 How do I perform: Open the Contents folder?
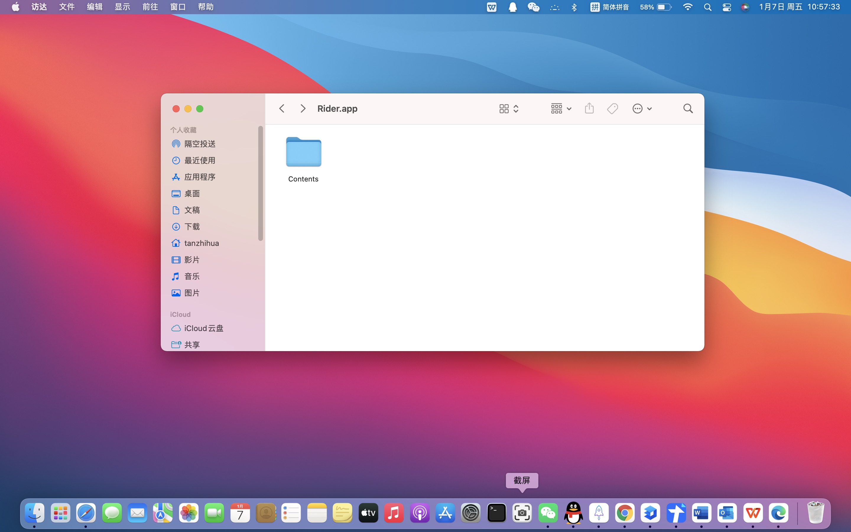(x=303, y=152)
